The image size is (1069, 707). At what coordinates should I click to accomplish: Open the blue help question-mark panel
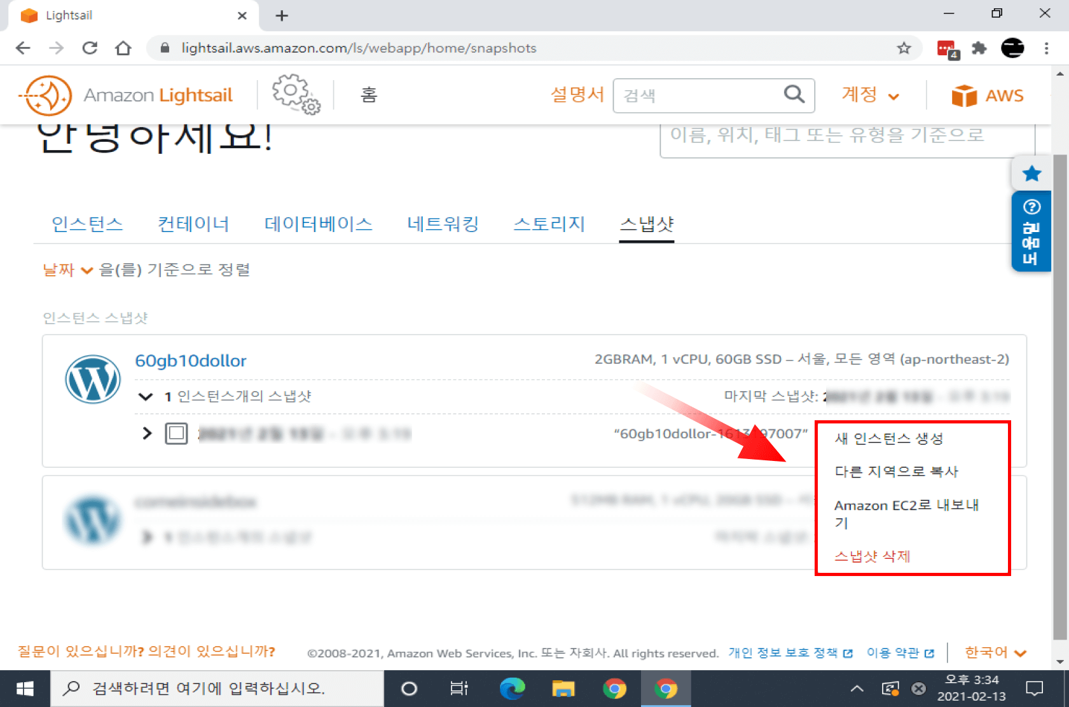[1031, 233]
